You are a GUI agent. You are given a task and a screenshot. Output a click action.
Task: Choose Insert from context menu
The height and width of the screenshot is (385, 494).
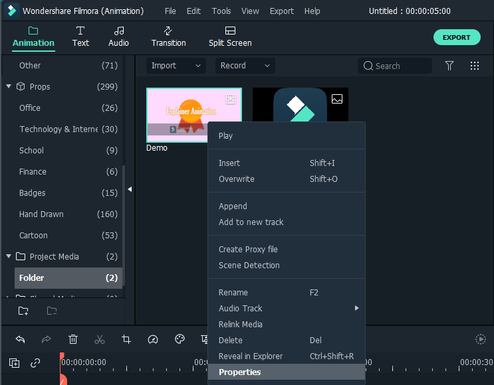click(x=287, y=163)
